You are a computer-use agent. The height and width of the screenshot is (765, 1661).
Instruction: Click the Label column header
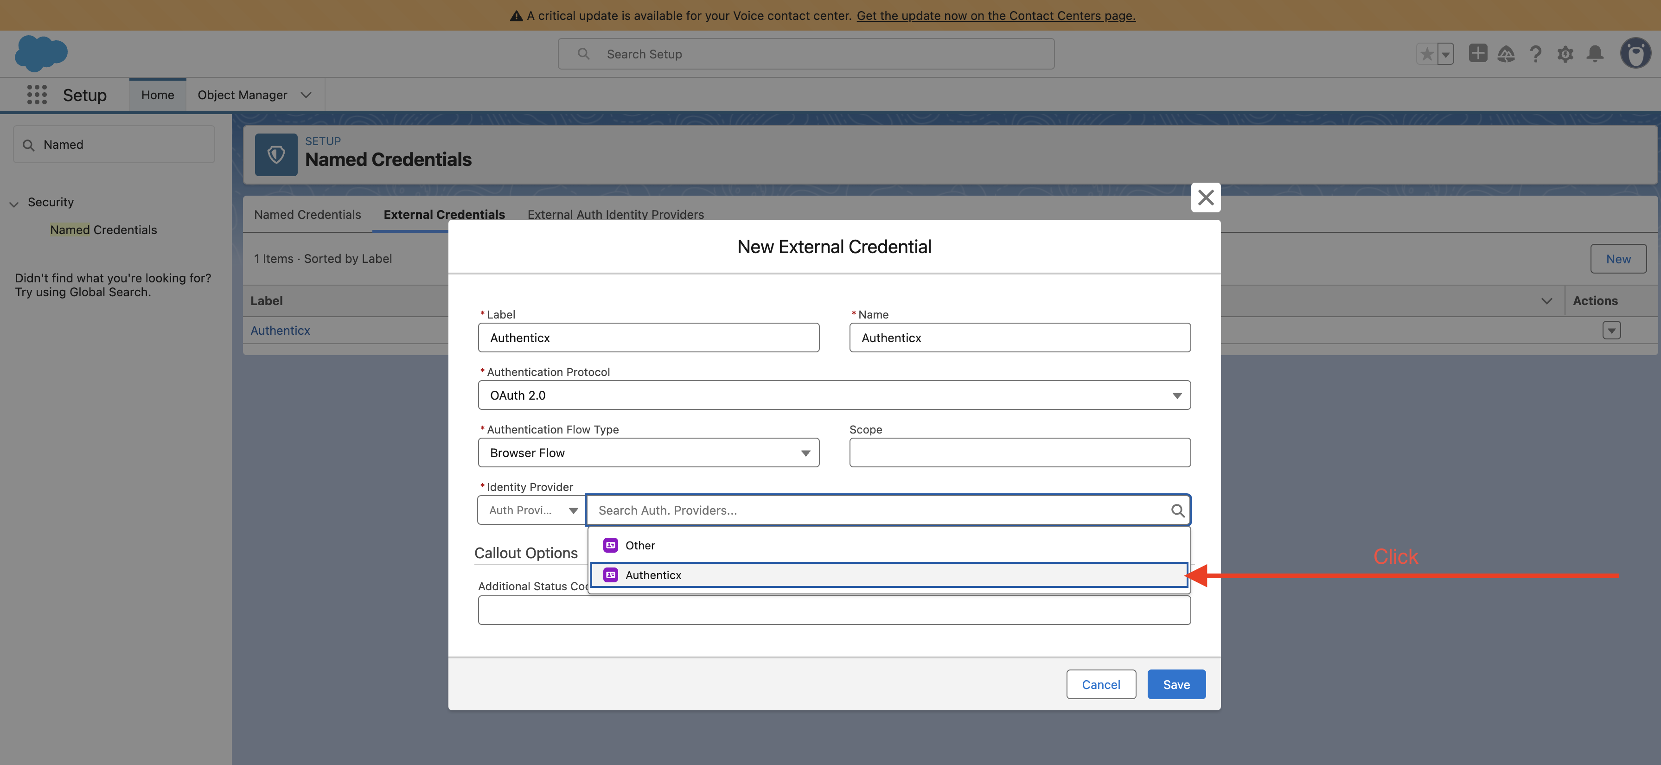[266, 301]
